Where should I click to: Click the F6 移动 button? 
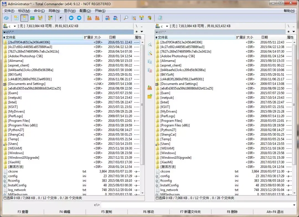[x=149, y=212]
